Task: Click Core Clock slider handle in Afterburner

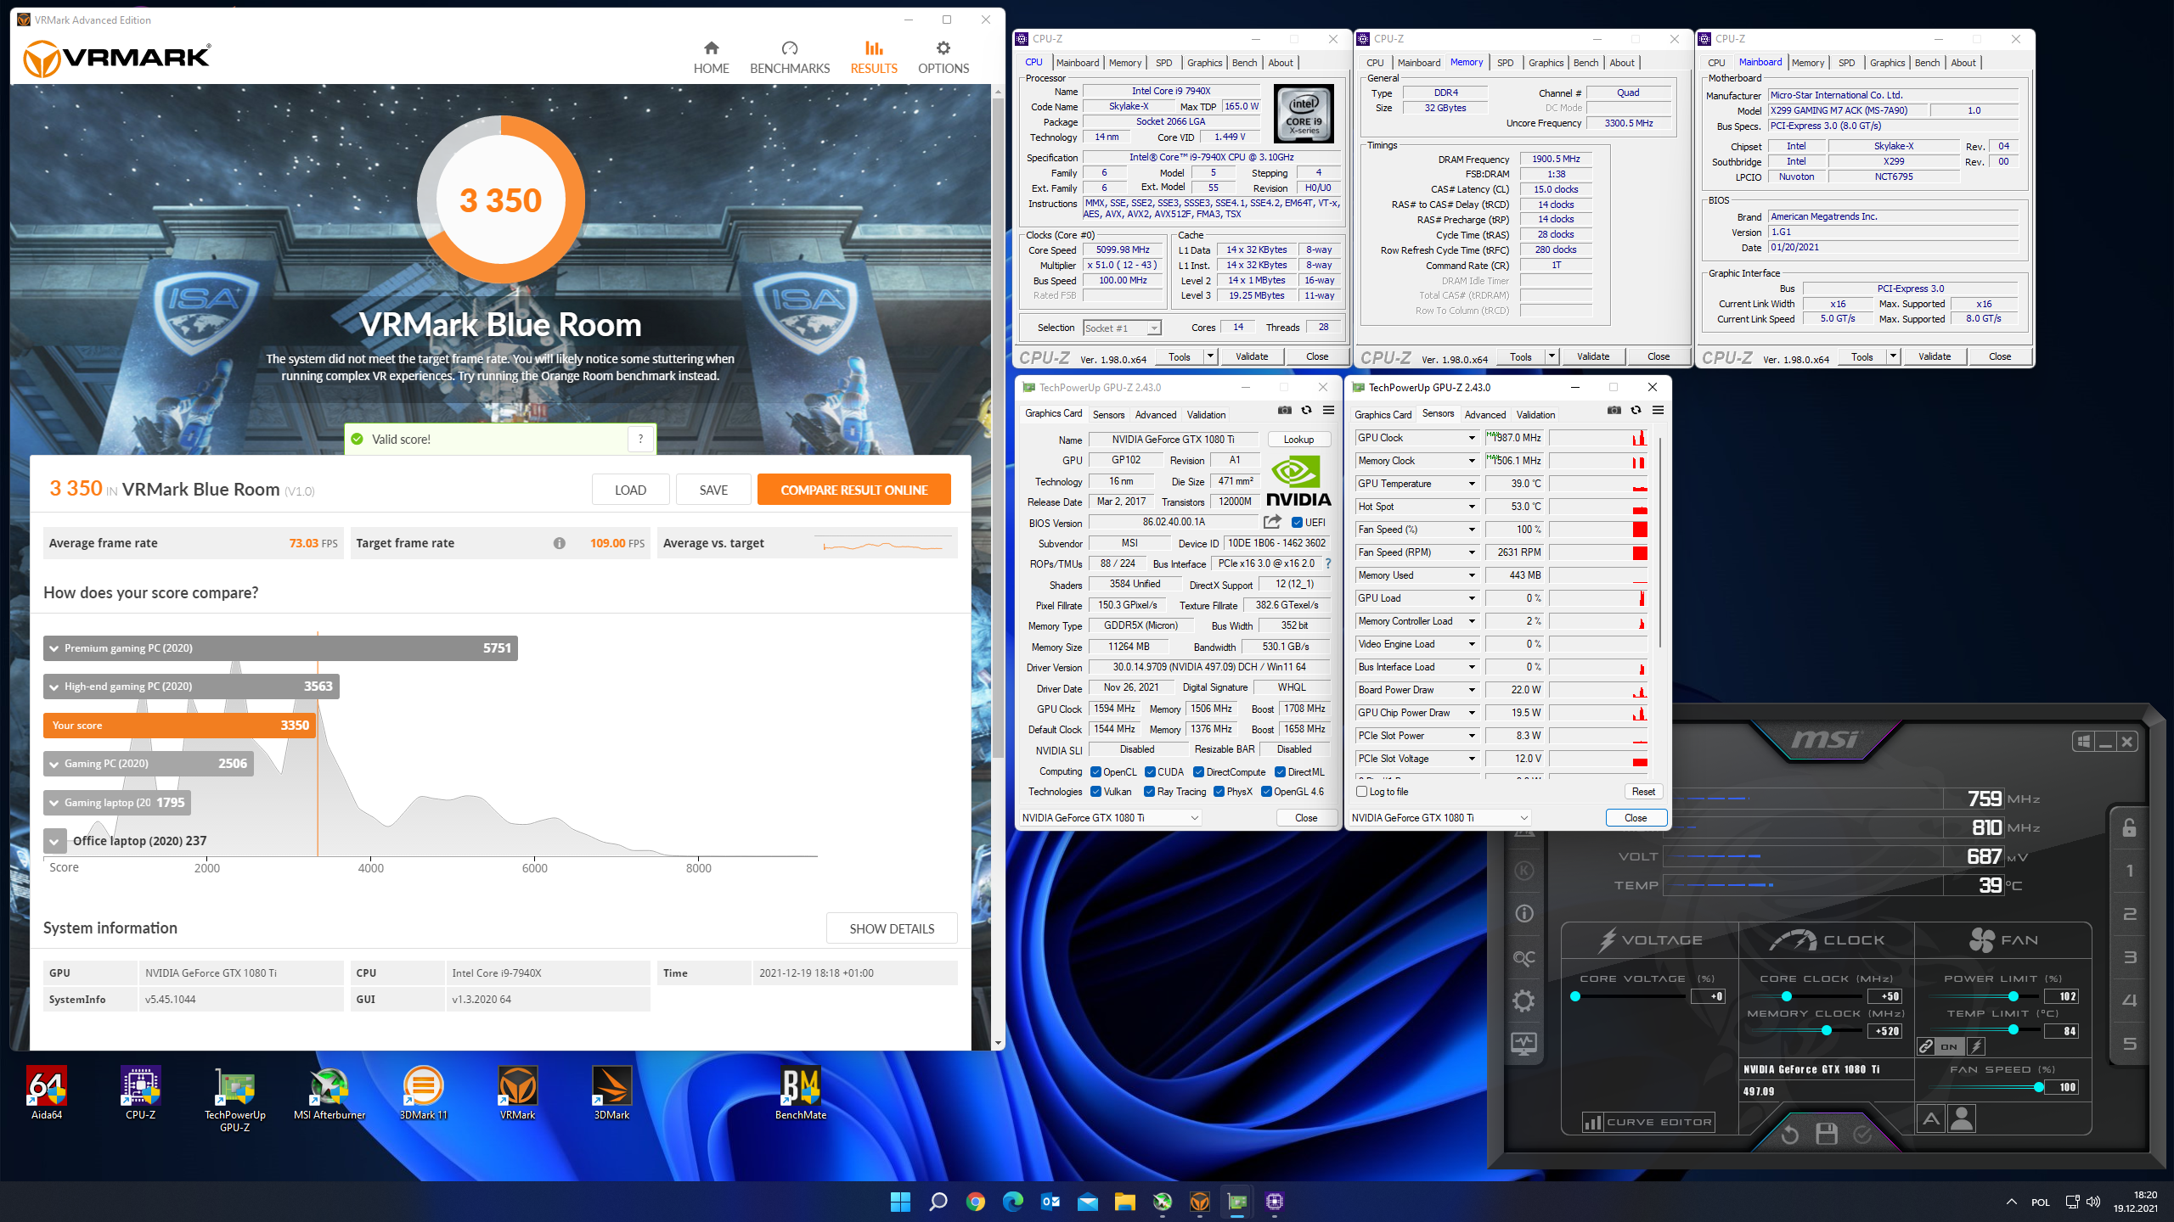Action: pos(1786,996)
